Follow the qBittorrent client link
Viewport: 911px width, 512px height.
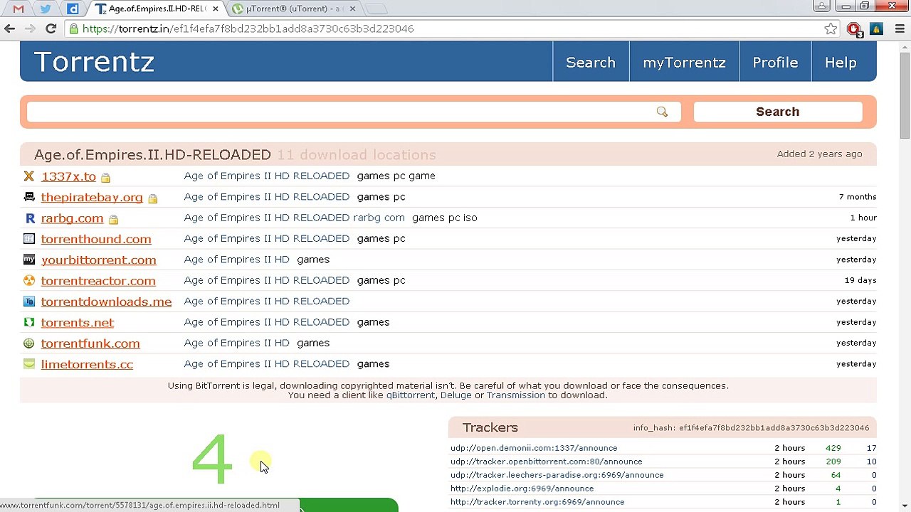(x=410, y=395)
